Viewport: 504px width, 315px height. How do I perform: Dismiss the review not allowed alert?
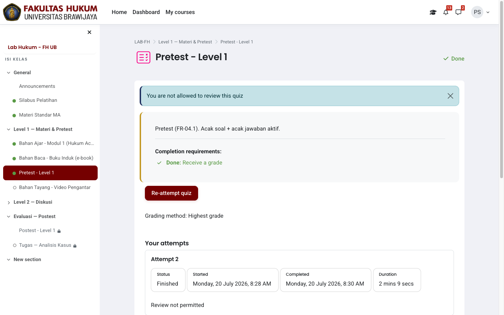click(x=450, y=96)
